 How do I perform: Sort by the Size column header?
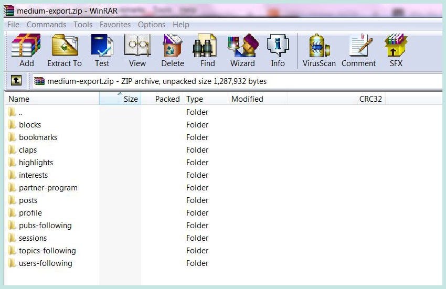(120, 99)
